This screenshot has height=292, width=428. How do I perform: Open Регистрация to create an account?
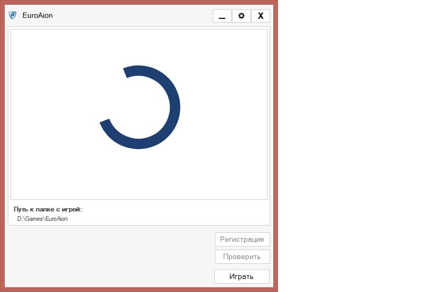click(x=242, y=240)
